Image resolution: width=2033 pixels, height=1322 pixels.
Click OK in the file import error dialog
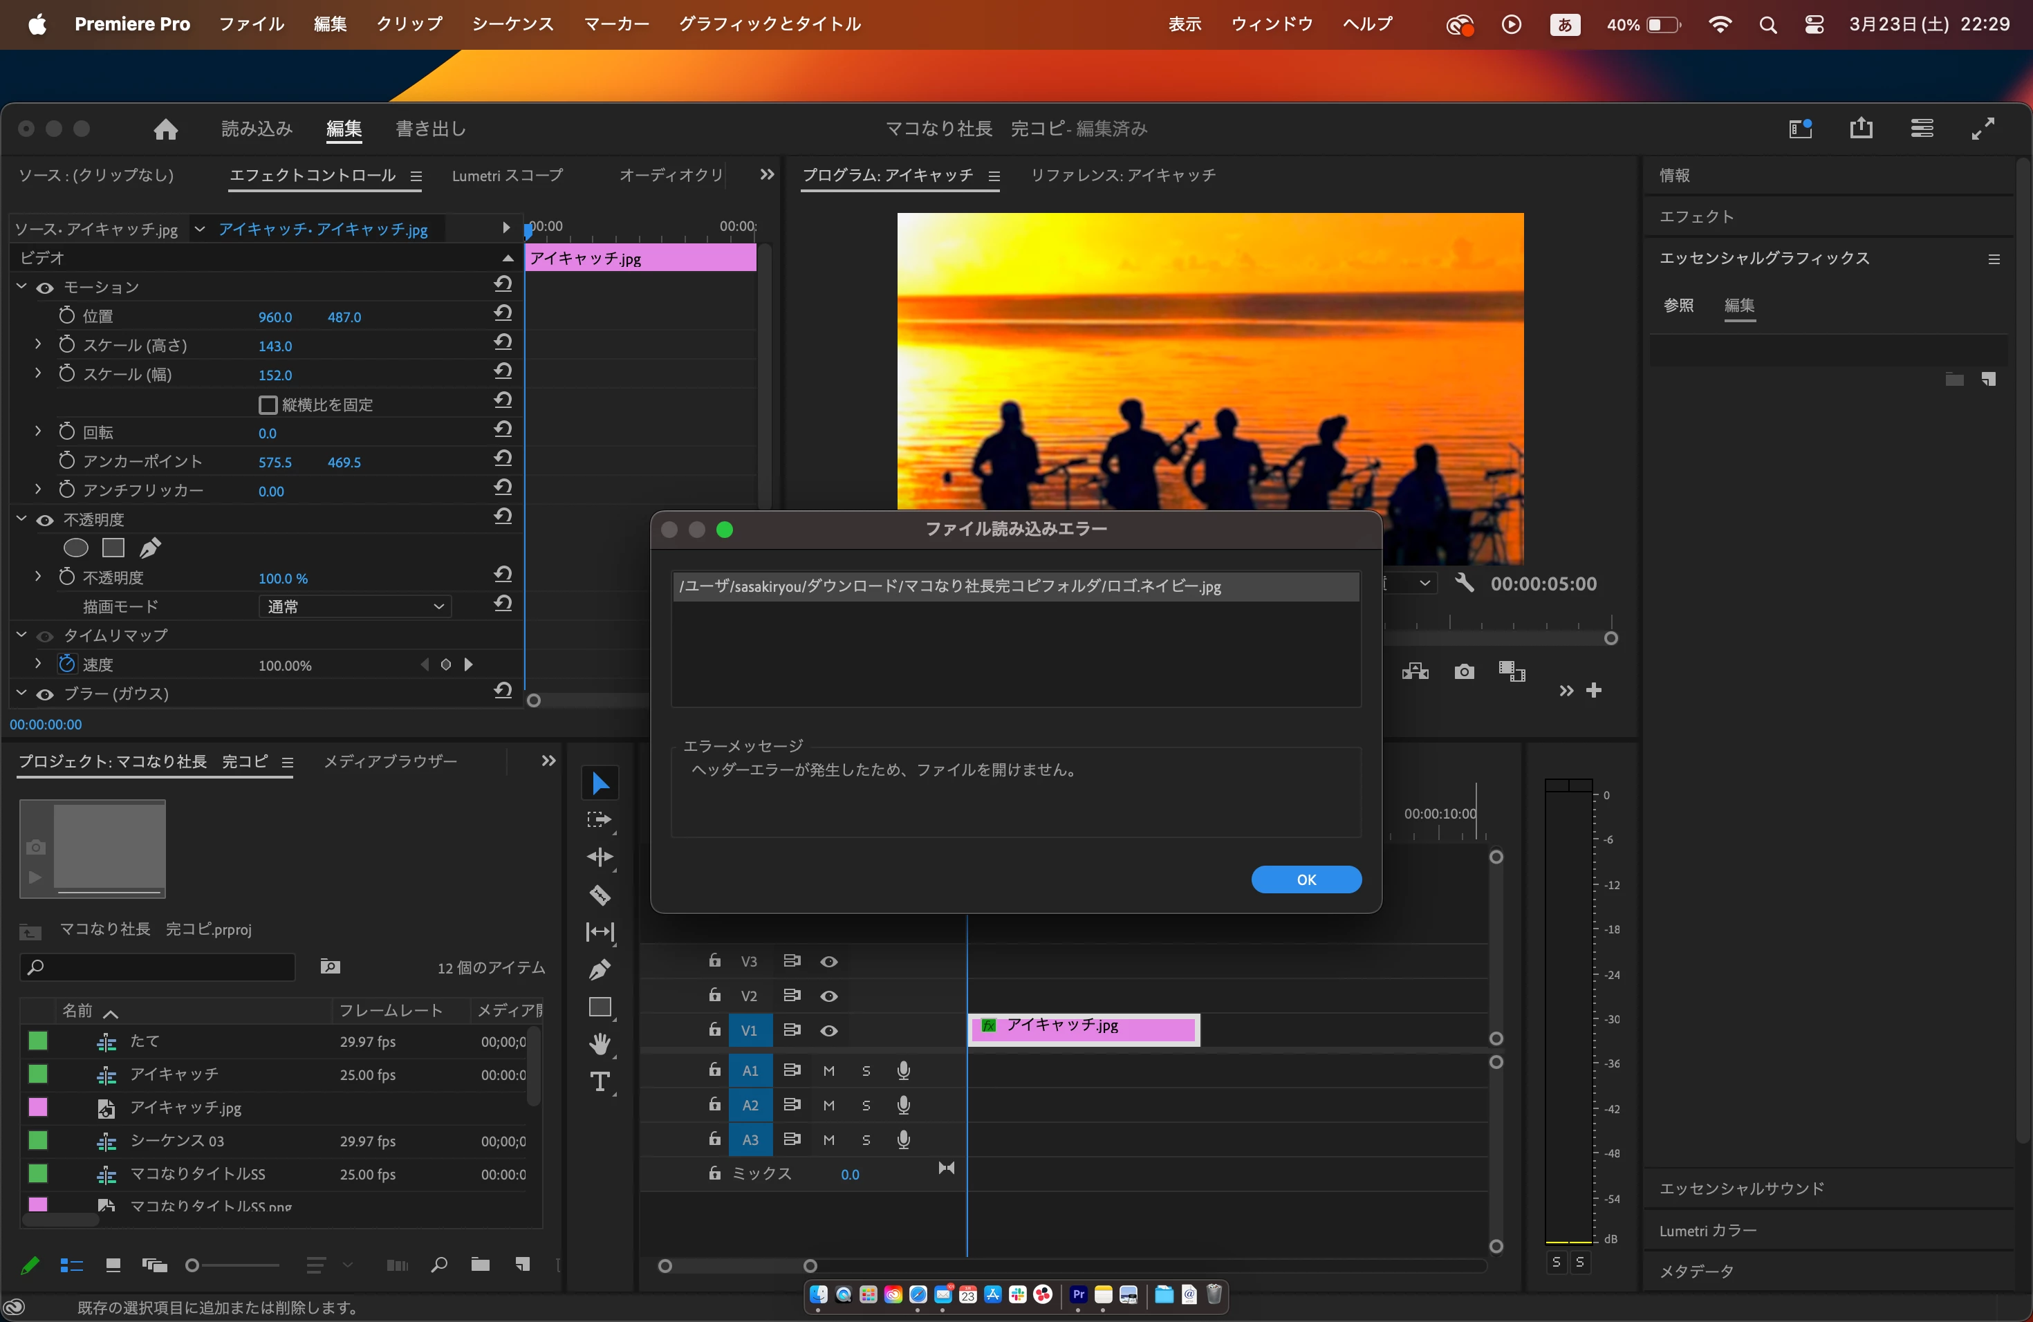[x=1306, y=879]
